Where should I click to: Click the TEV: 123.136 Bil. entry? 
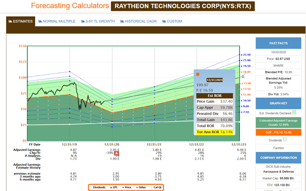click(278, 185)
